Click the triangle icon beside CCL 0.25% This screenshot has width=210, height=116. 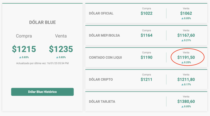[x=182, y=62]
